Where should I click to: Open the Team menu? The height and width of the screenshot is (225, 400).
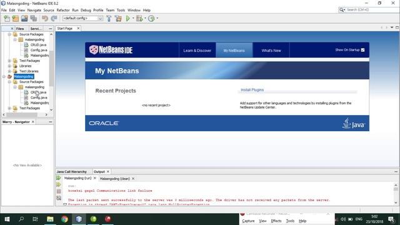coord(110,10)
